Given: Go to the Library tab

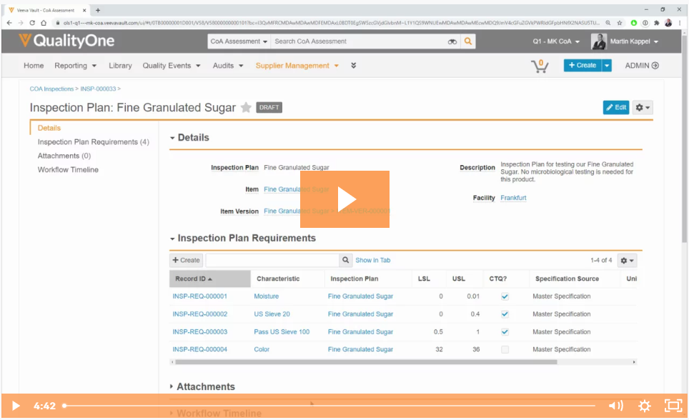Looking at the screenshot, I should tap(120, 66).
